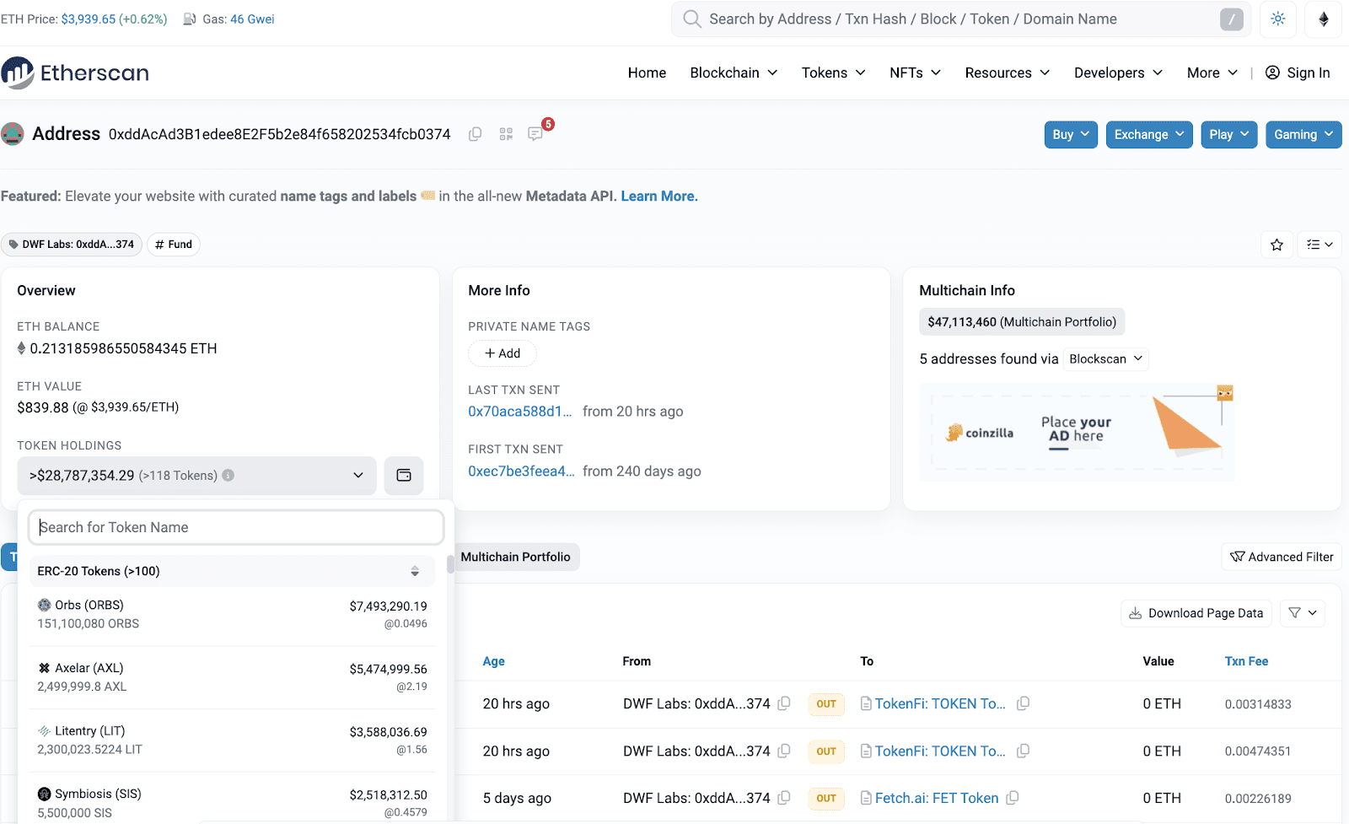Click the # Fund label

click(x=174, y=245)
